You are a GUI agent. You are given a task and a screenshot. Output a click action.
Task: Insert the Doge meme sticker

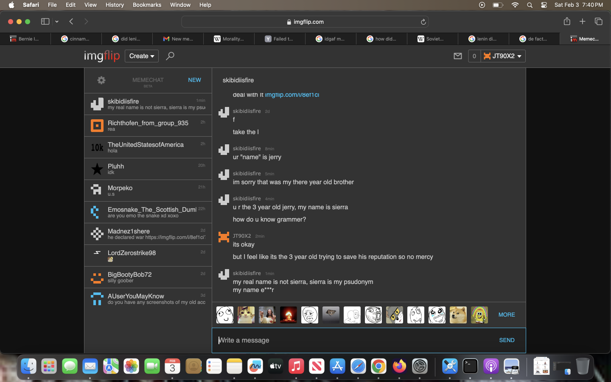click(x=458, y=315)
